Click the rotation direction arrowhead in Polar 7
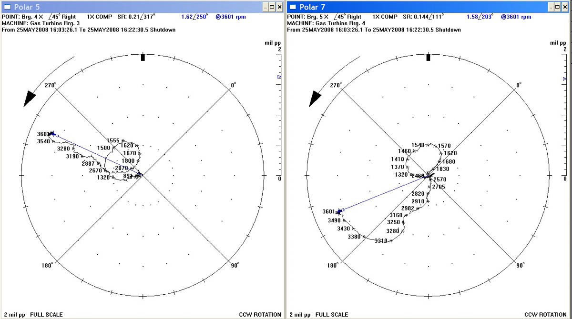 pos(316,98)
